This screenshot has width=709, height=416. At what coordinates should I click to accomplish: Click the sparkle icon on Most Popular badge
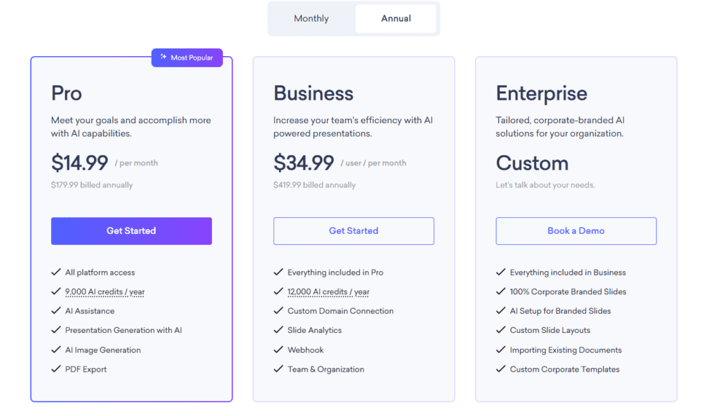tap(163, 57)
